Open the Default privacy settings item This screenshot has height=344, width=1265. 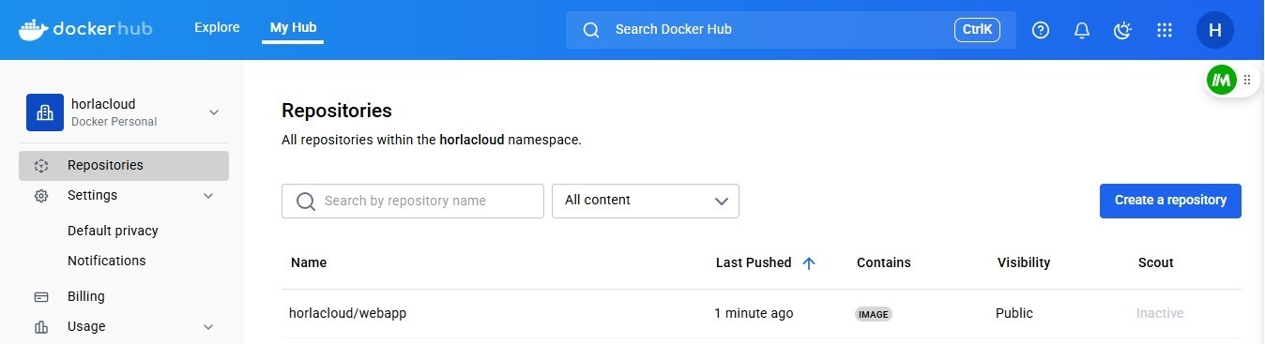point(113,231)
